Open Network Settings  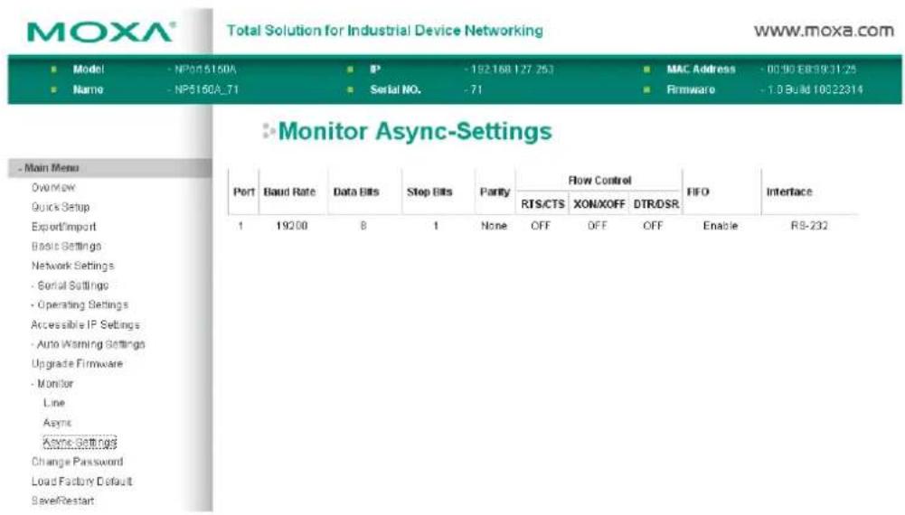(72, 266)
